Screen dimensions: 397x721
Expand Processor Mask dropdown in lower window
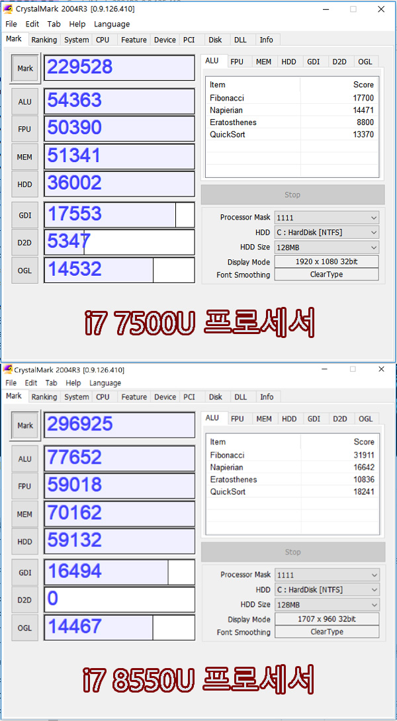327,575
